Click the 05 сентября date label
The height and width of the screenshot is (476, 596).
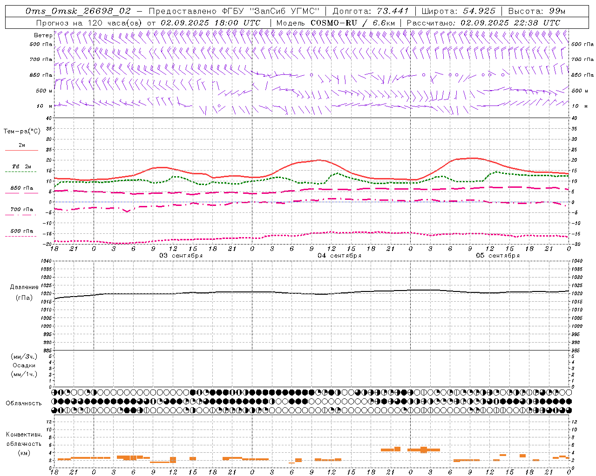pos(498,256)
